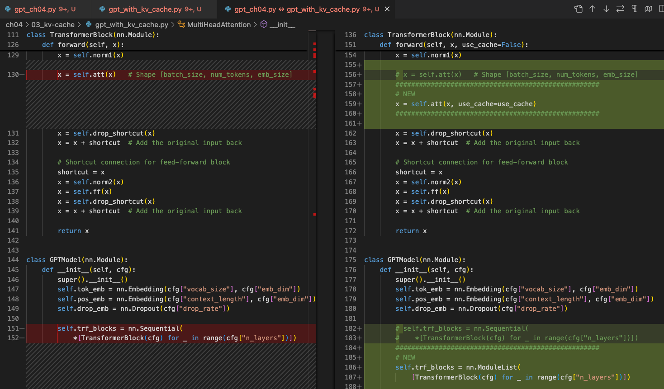Toggle leading/trailing whitespace differences with the pilcrow icon

634,9
